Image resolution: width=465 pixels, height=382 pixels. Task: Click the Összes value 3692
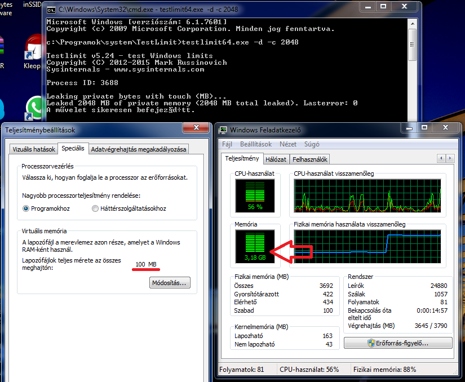(x=326, y=286)
